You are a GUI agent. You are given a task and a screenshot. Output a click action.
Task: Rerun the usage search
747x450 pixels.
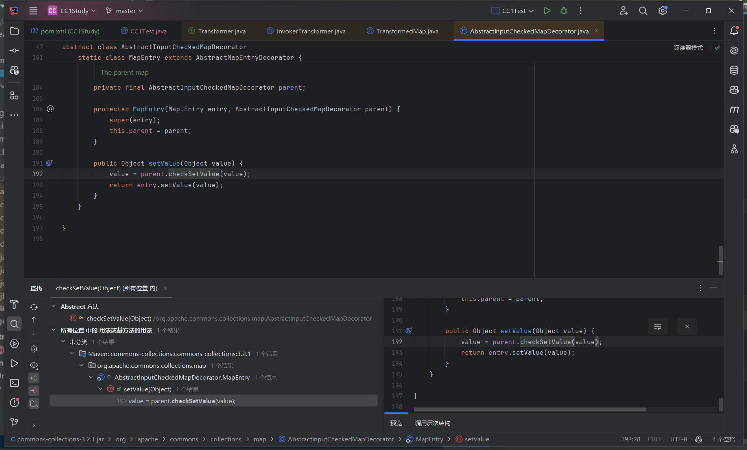[x=34, y=307]
